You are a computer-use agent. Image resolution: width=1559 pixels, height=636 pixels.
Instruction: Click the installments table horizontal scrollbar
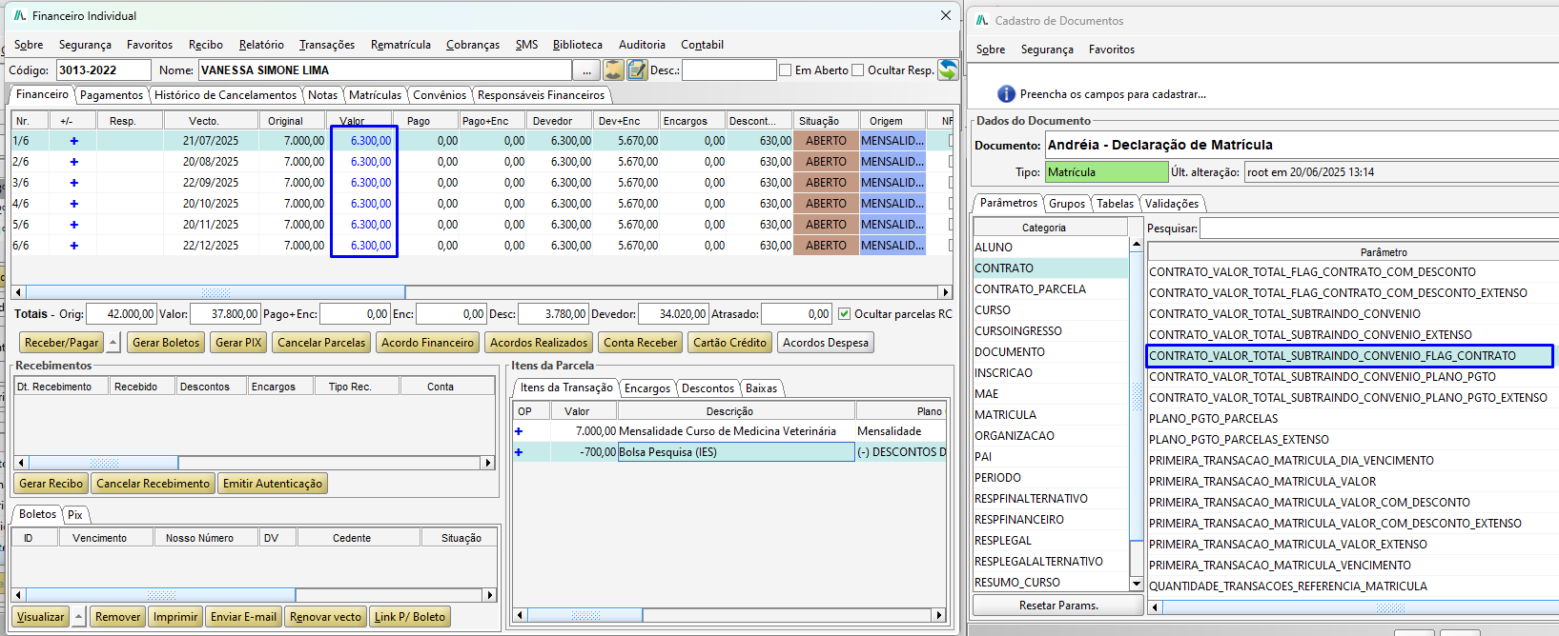(x=215, y=292)
